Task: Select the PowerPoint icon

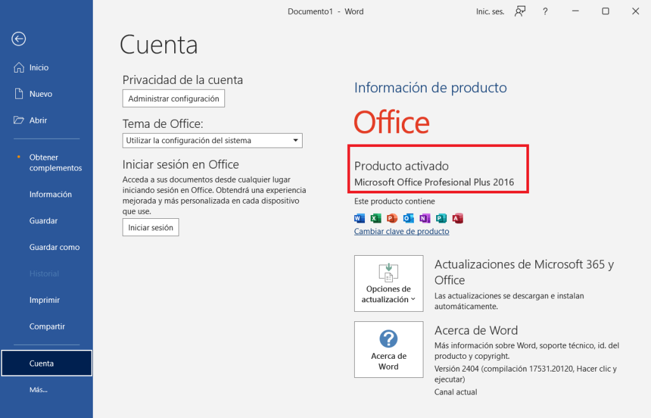Action: pyautogui.click(x=392, y=218)
